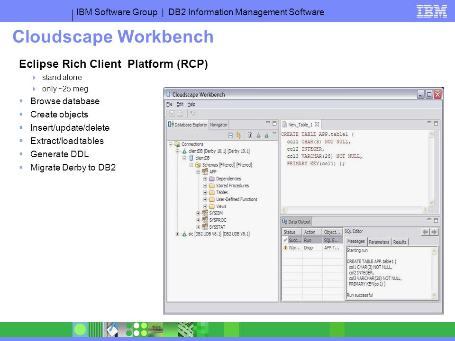Click the gray disconnect plug icon
455x341 pixels.
(258, 135)
